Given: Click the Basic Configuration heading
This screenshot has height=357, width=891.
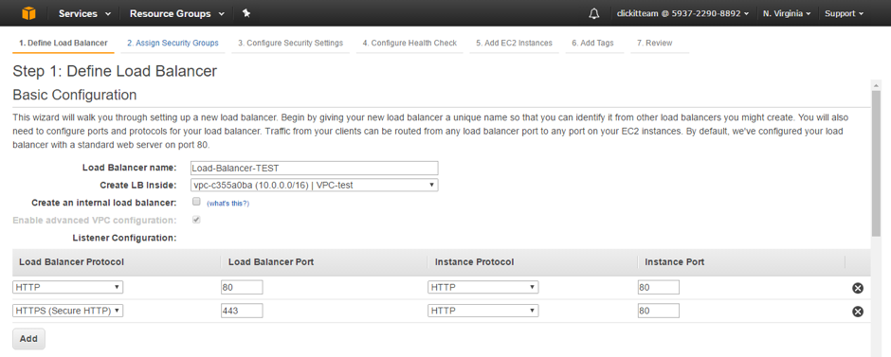Looking at the screenshot, I should click(x=75, y=94).
